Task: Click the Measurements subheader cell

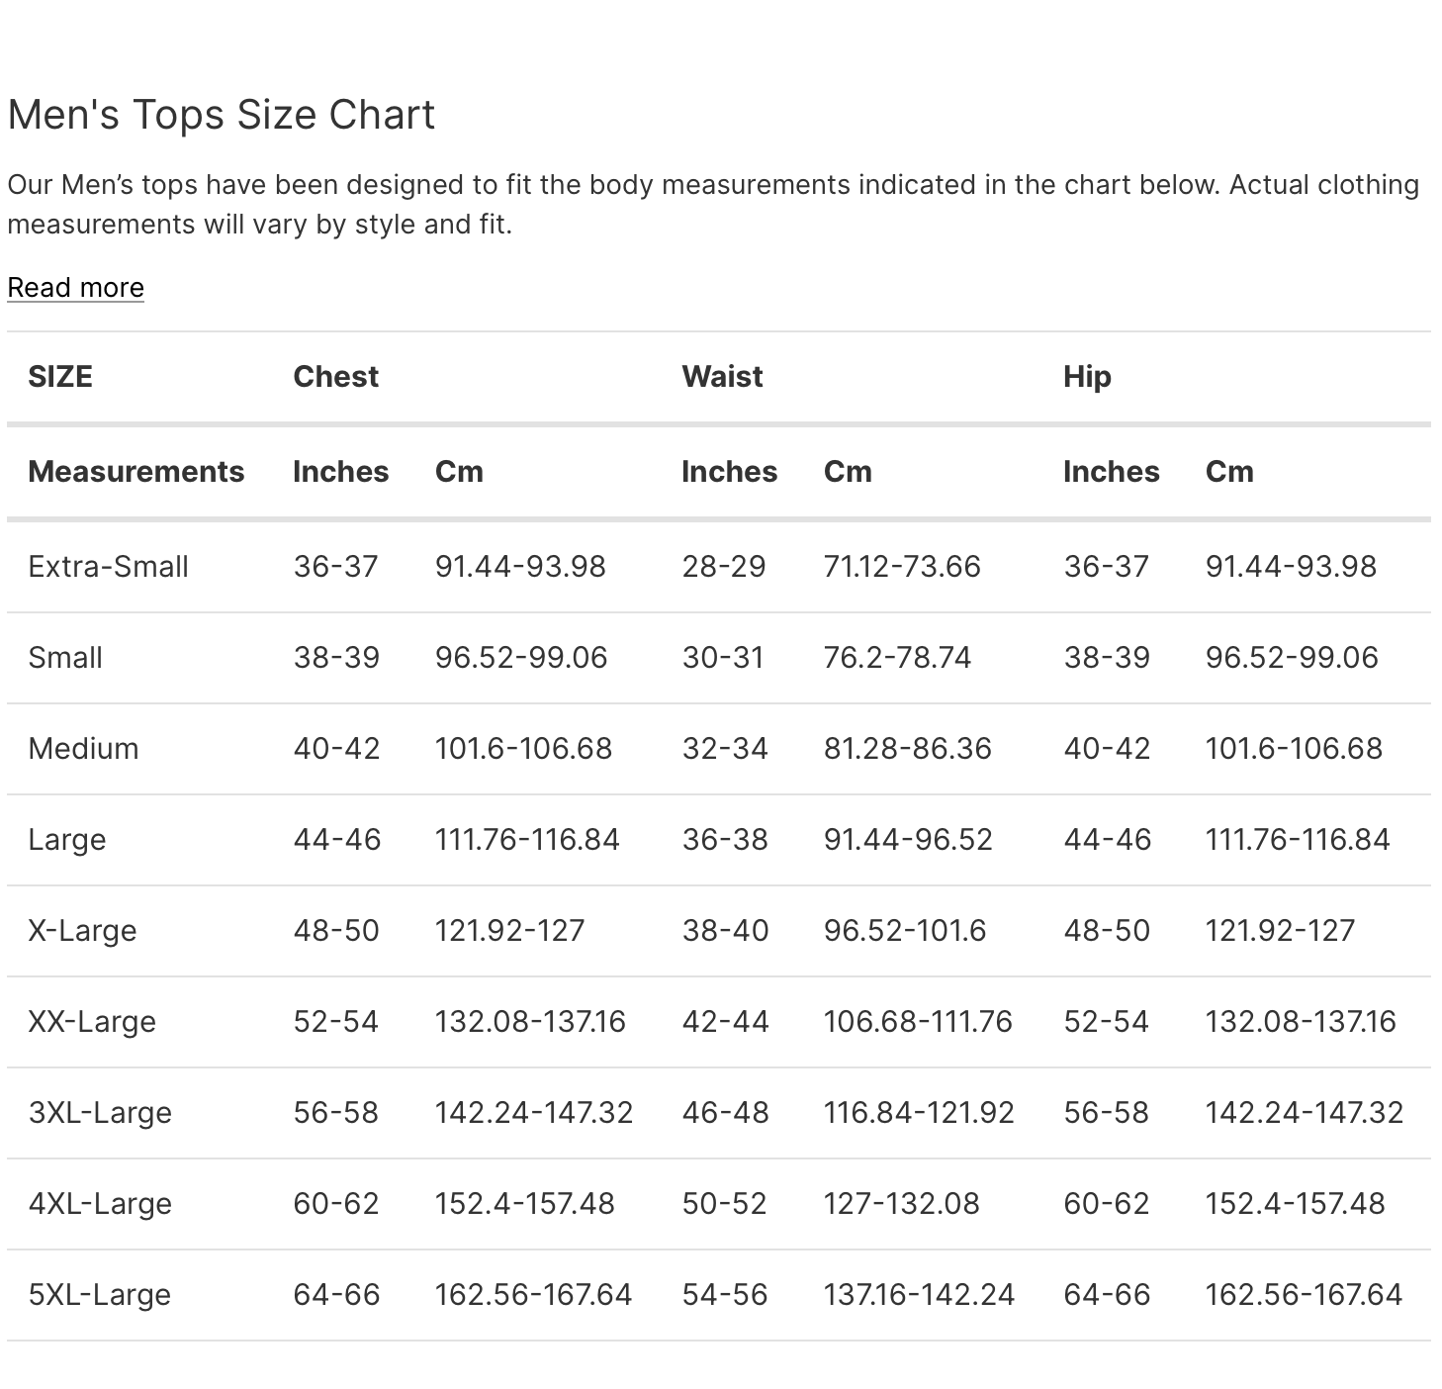Action: [x=135, y=472]
